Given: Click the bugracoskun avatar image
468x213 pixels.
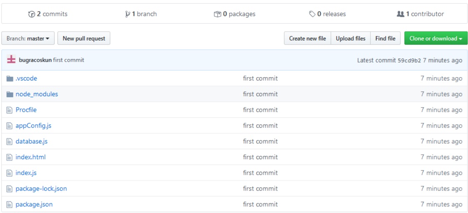Looking at the screenshot, I should (x=11, y=60).
